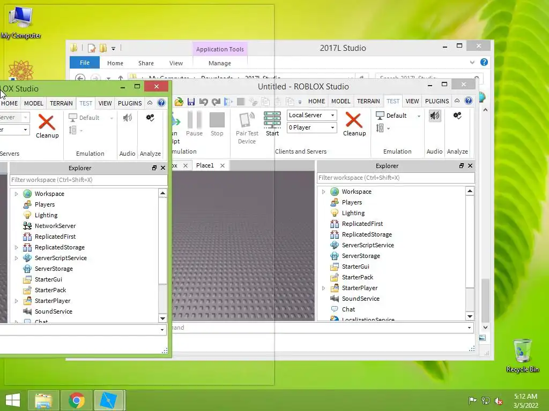Open Help icon in the 2017L Studio explorer window

point(484,62)
